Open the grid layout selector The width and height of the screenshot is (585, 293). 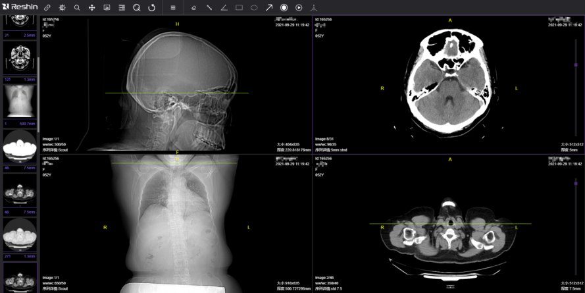(x=173, y=8)
